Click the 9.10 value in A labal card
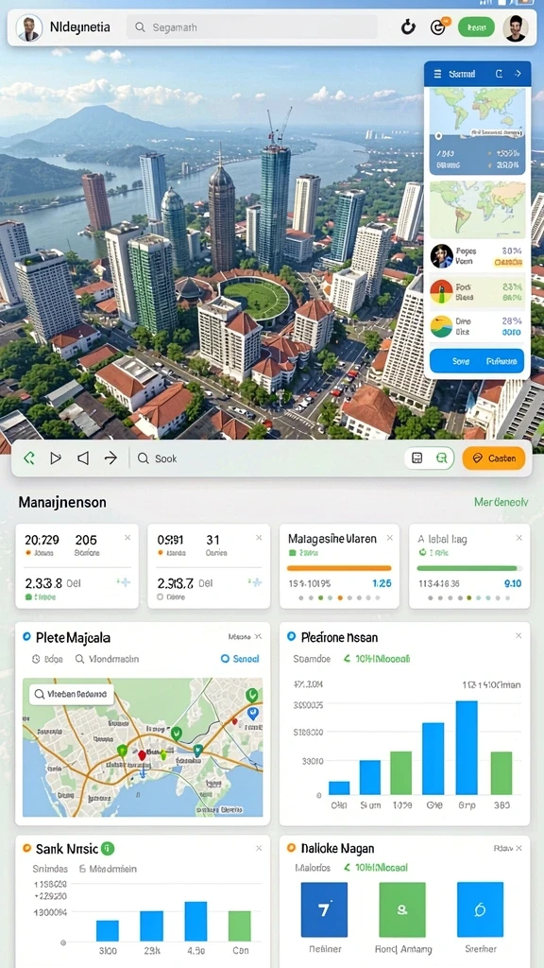This screenshot has width=544, height=968. pyautogui.click(x=513, y=582)
